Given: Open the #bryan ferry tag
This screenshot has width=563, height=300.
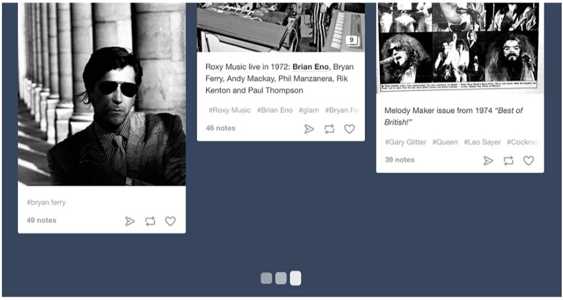Looking at the screenshot, I should coord(46,202).
